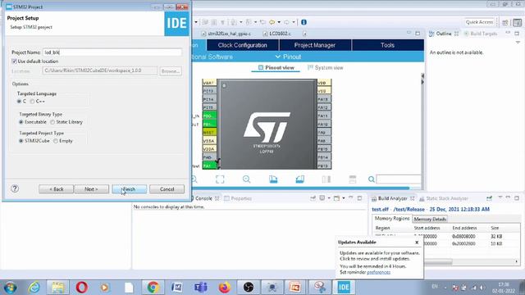The image size is (525, 295).
Task: Click the forward navigation arrow icon
Action: click(x=286, y=22)
